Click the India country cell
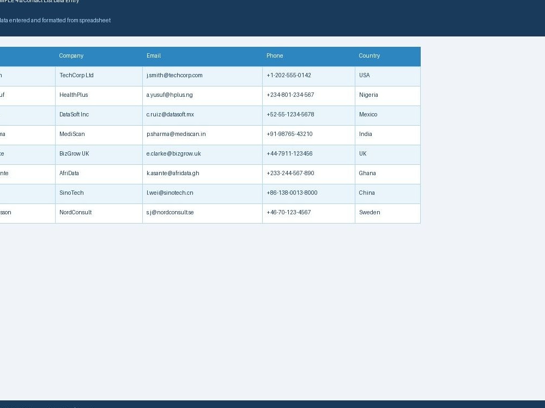The height and width of the screenshot is (408, 545). (x=387, y=135)
